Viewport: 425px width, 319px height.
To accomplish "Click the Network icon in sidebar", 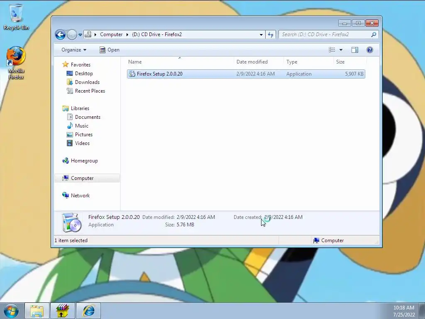I will 65,195.
